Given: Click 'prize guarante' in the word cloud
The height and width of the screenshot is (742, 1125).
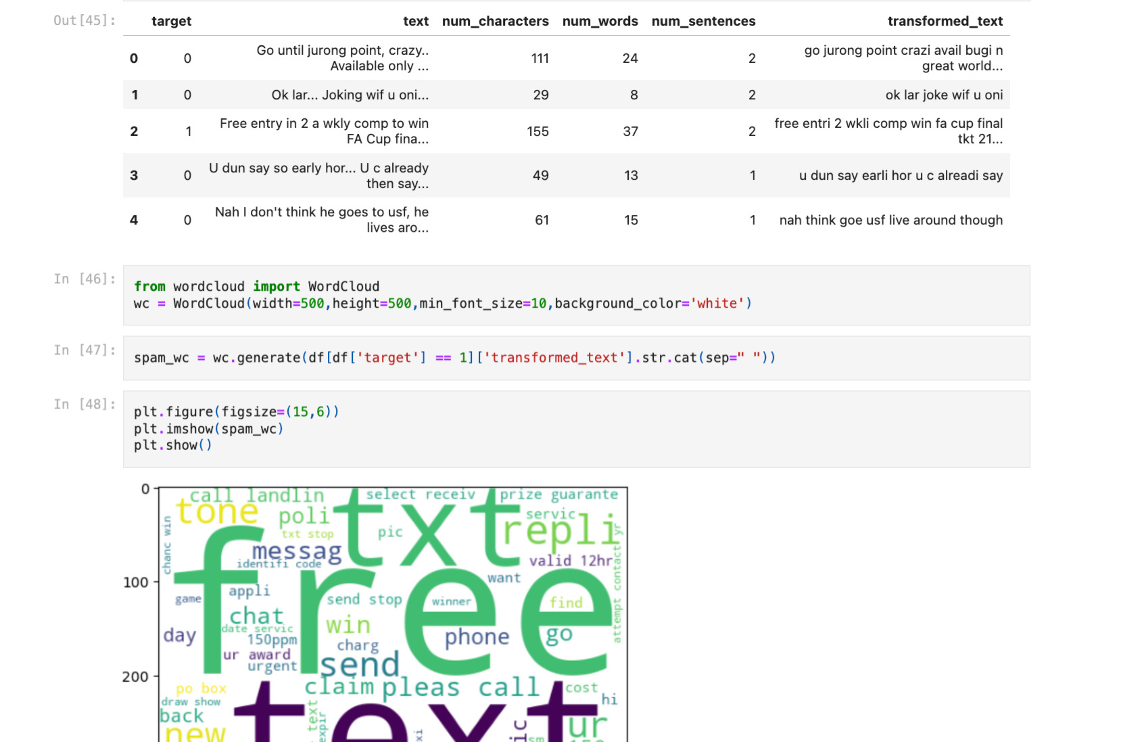Looking at the screenshot, I should 559,494.
